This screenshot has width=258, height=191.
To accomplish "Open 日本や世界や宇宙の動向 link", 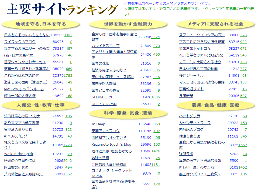I will (x=198, y=69).
